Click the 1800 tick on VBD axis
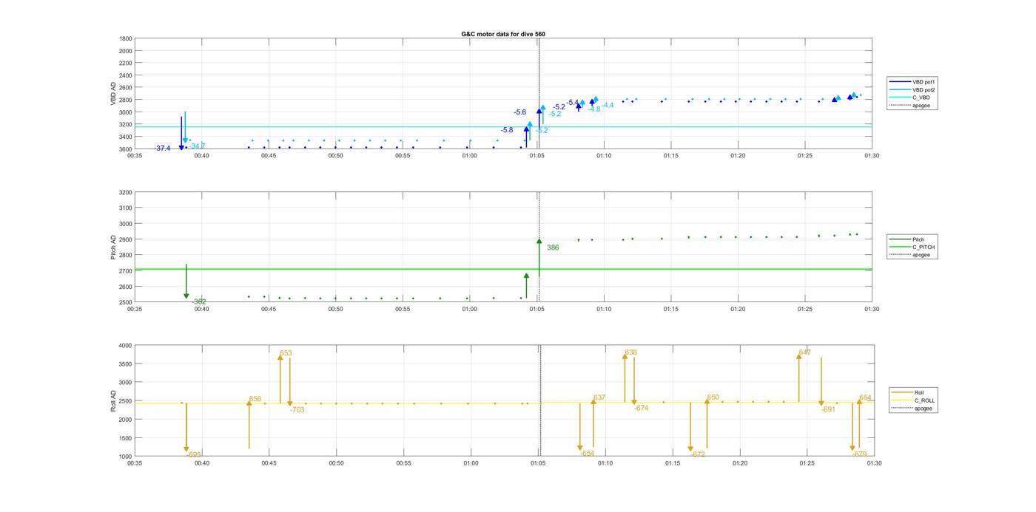The image size is (1036, 512). (x=125, y=38)
